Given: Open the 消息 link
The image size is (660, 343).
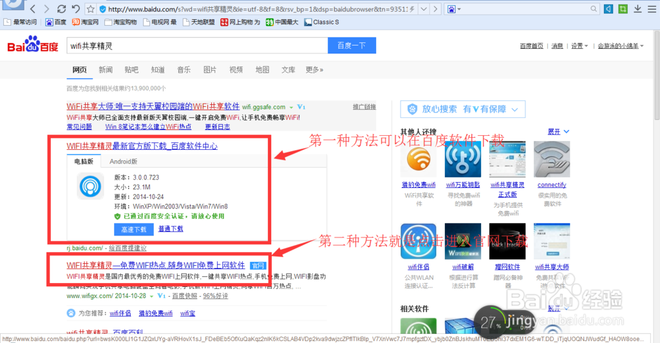Looking at the screenshot, I should [557, 46].
